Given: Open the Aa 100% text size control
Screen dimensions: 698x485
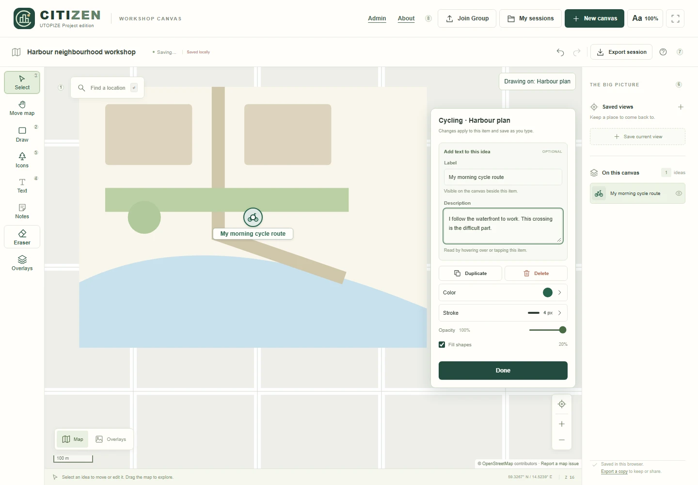Looking at the screenshot, I should point(645,18).
